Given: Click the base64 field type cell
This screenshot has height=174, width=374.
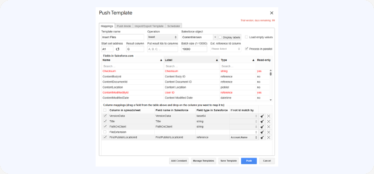Looking at the screenshot, I should pyautogui.click(x=212, y=116).
